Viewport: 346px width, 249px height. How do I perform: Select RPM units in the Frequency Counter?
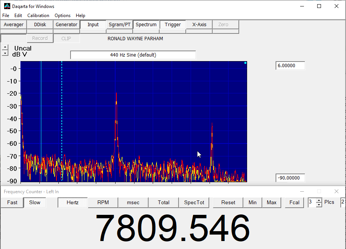103,202
